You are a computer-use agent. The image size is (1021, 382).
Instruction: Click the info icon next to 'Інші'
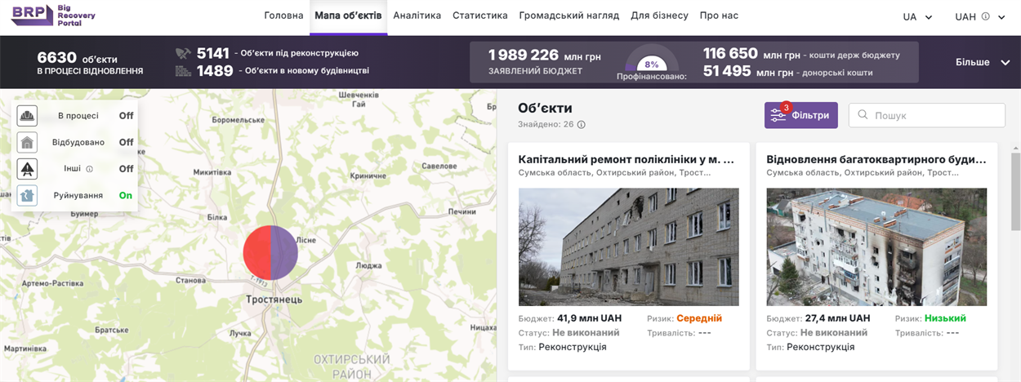tap(90, 169)
